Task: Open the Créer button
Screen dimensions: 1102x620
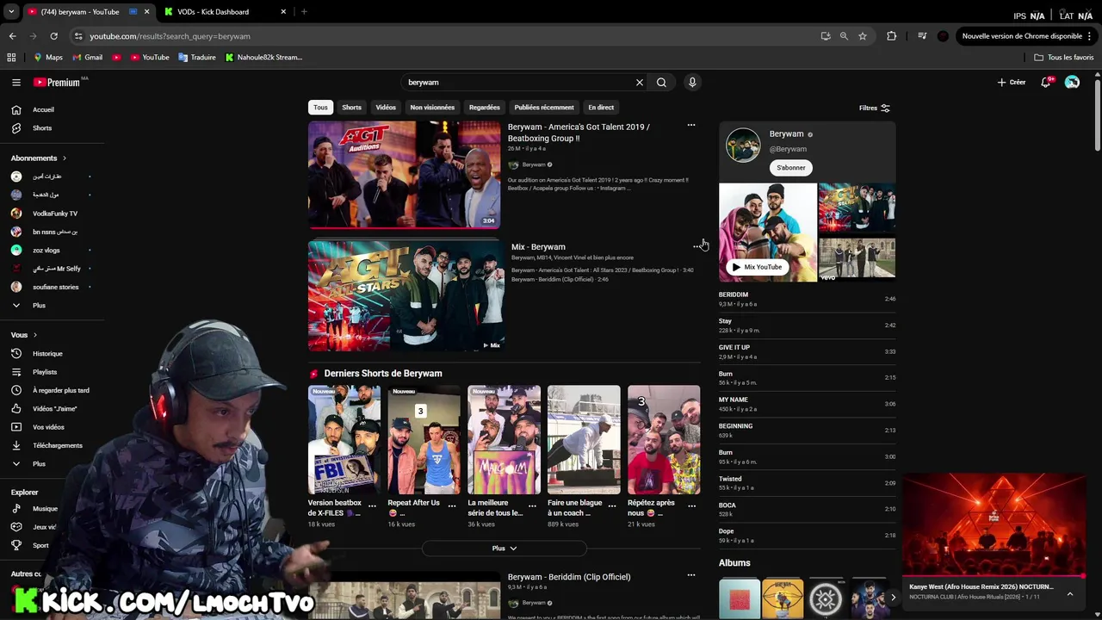Action: click(x=1012, y=83)
